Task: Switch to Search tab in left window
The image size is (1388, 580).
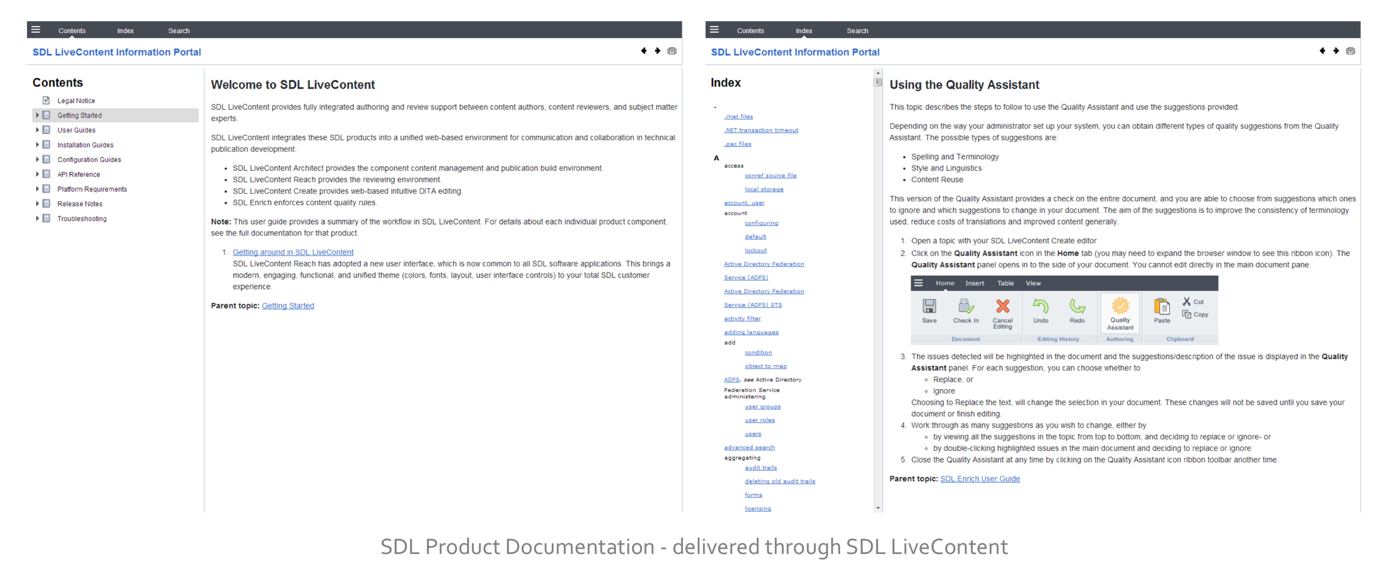Action: (x=179, y=31)
